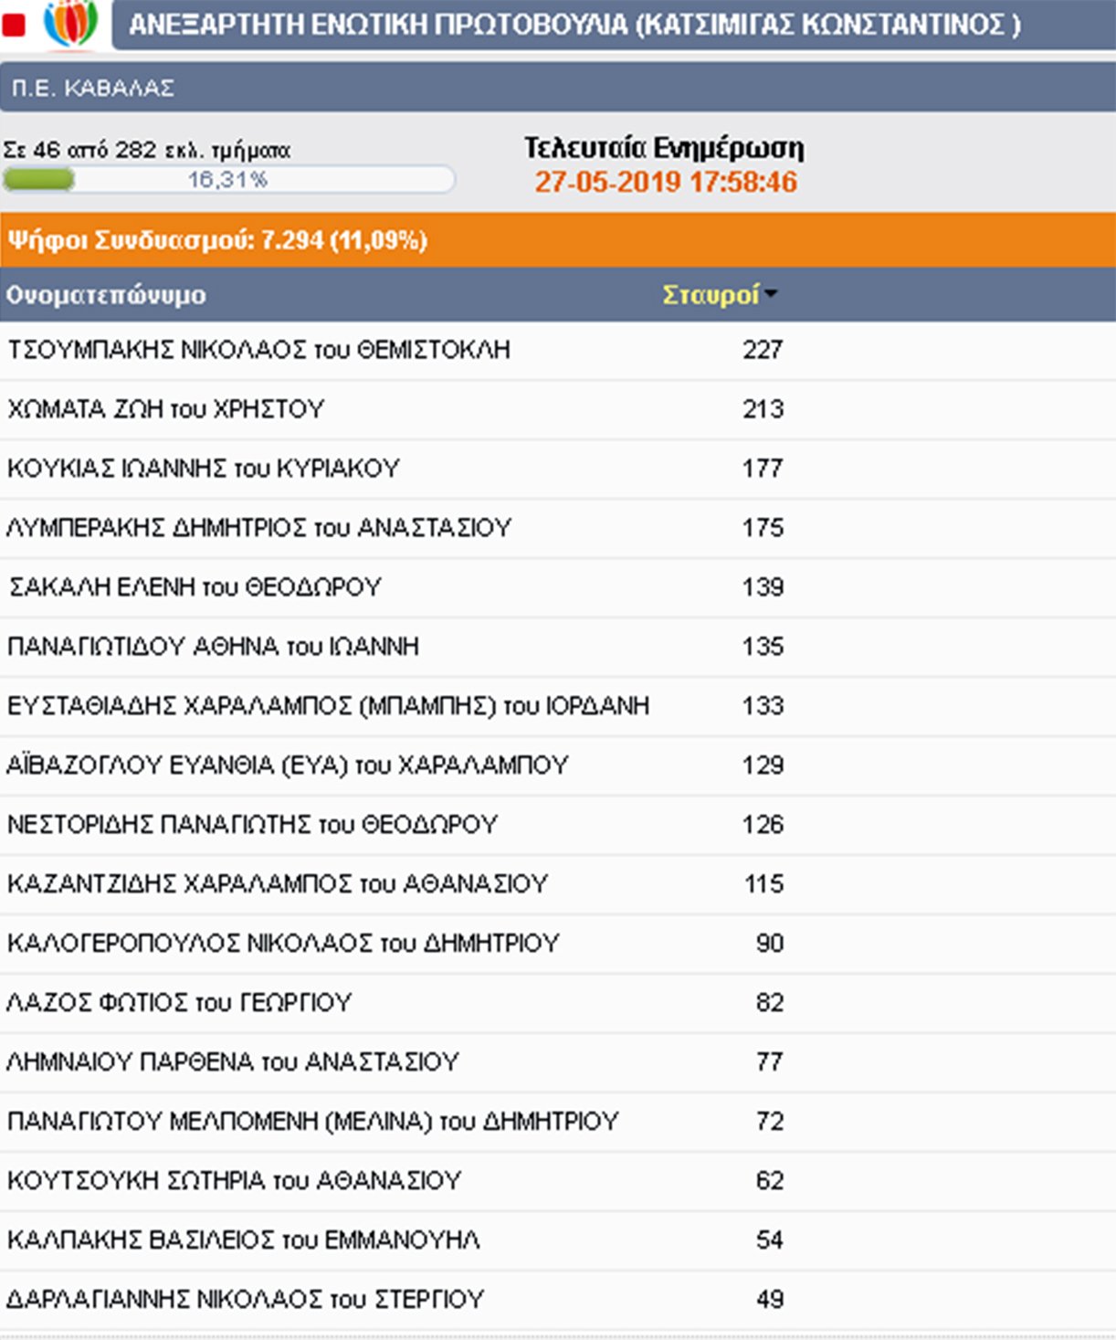Viewport: 1116px width, 1340px height.
Task: Click the Τελευταία Ενημέρωση label
Action: tap(664, 148)
